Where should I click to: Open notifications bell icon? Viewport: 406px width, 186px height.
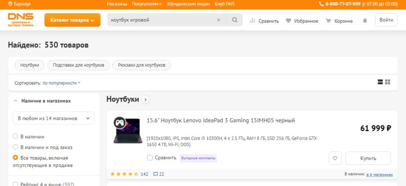(365, 21)
